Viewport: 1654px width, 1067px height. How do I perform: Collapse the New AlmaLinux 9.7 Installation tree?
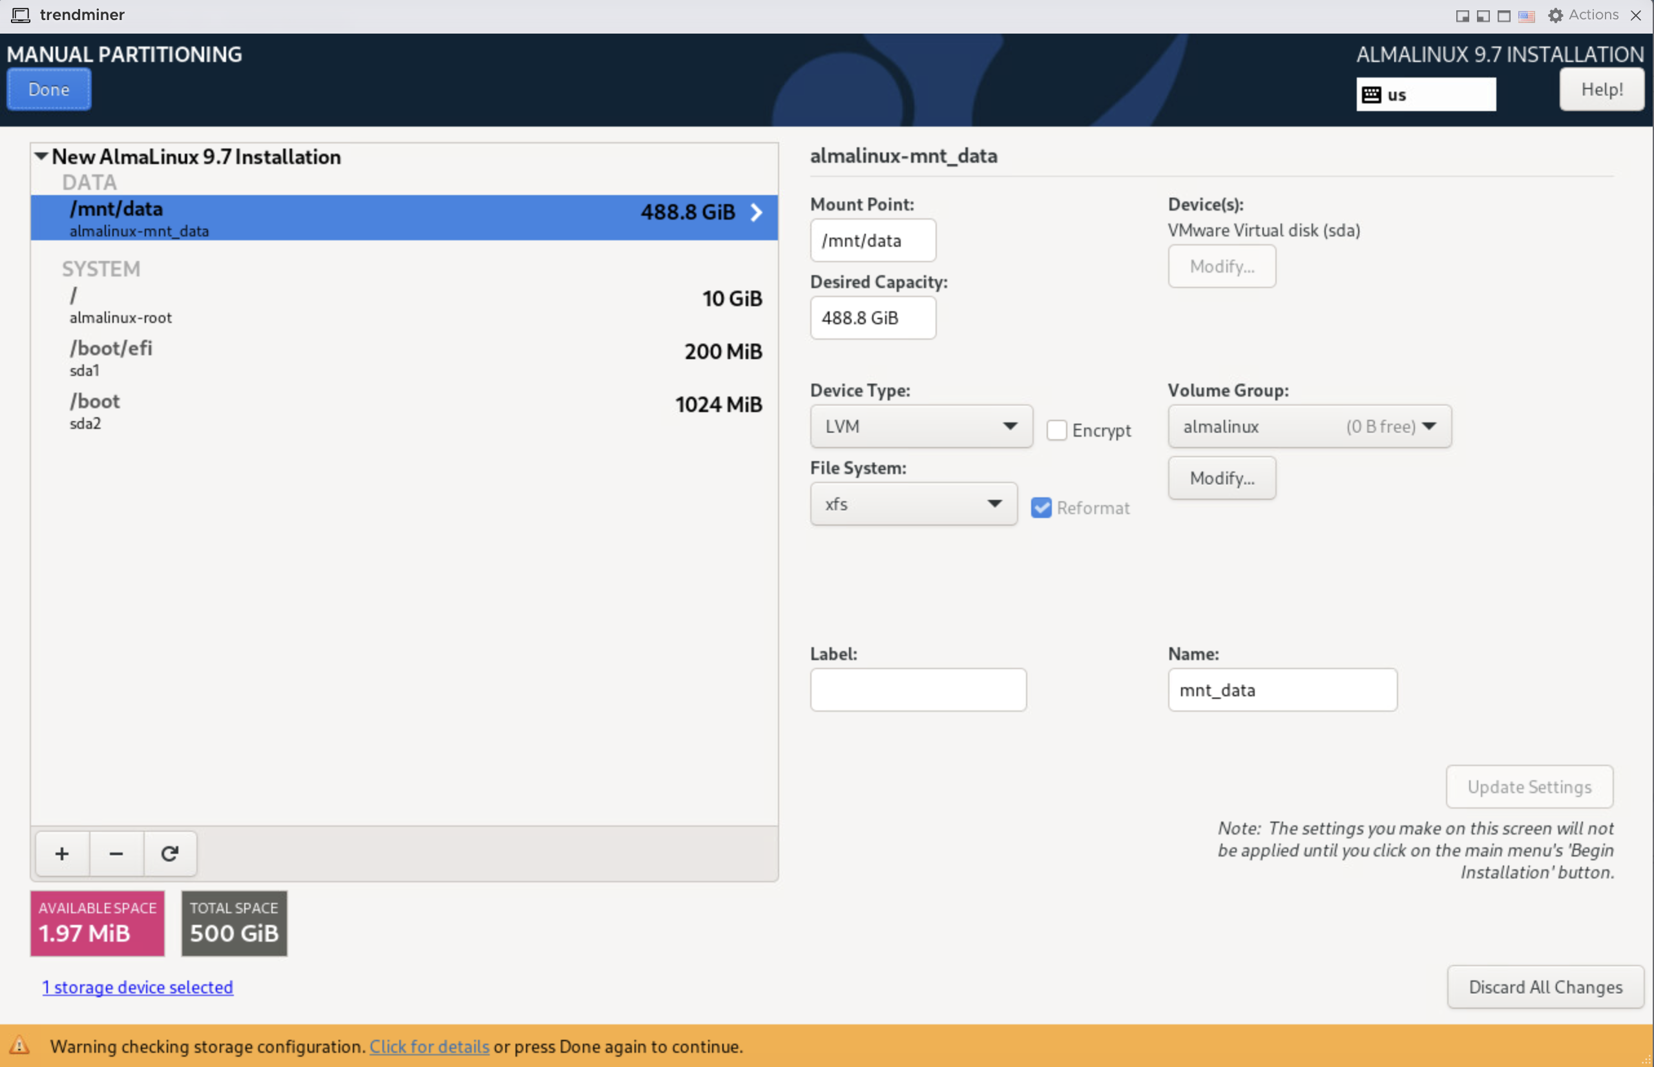click(x=41, y=156)
